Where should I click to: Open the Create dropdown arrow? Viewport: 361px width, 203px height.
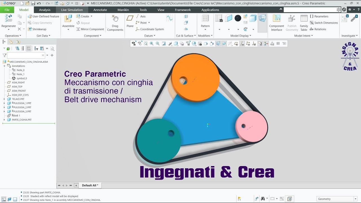91,16
